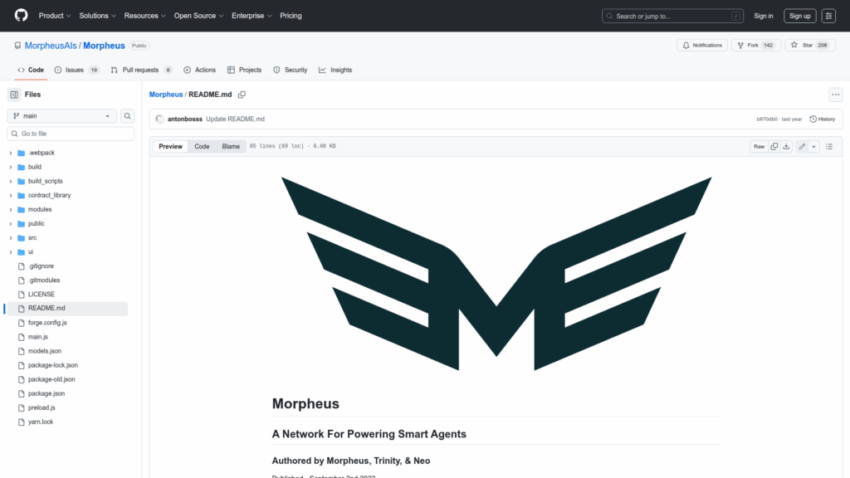Expand the build folder chevron
The width and height of the screenshot is (850, 478).
click(11, 167)
